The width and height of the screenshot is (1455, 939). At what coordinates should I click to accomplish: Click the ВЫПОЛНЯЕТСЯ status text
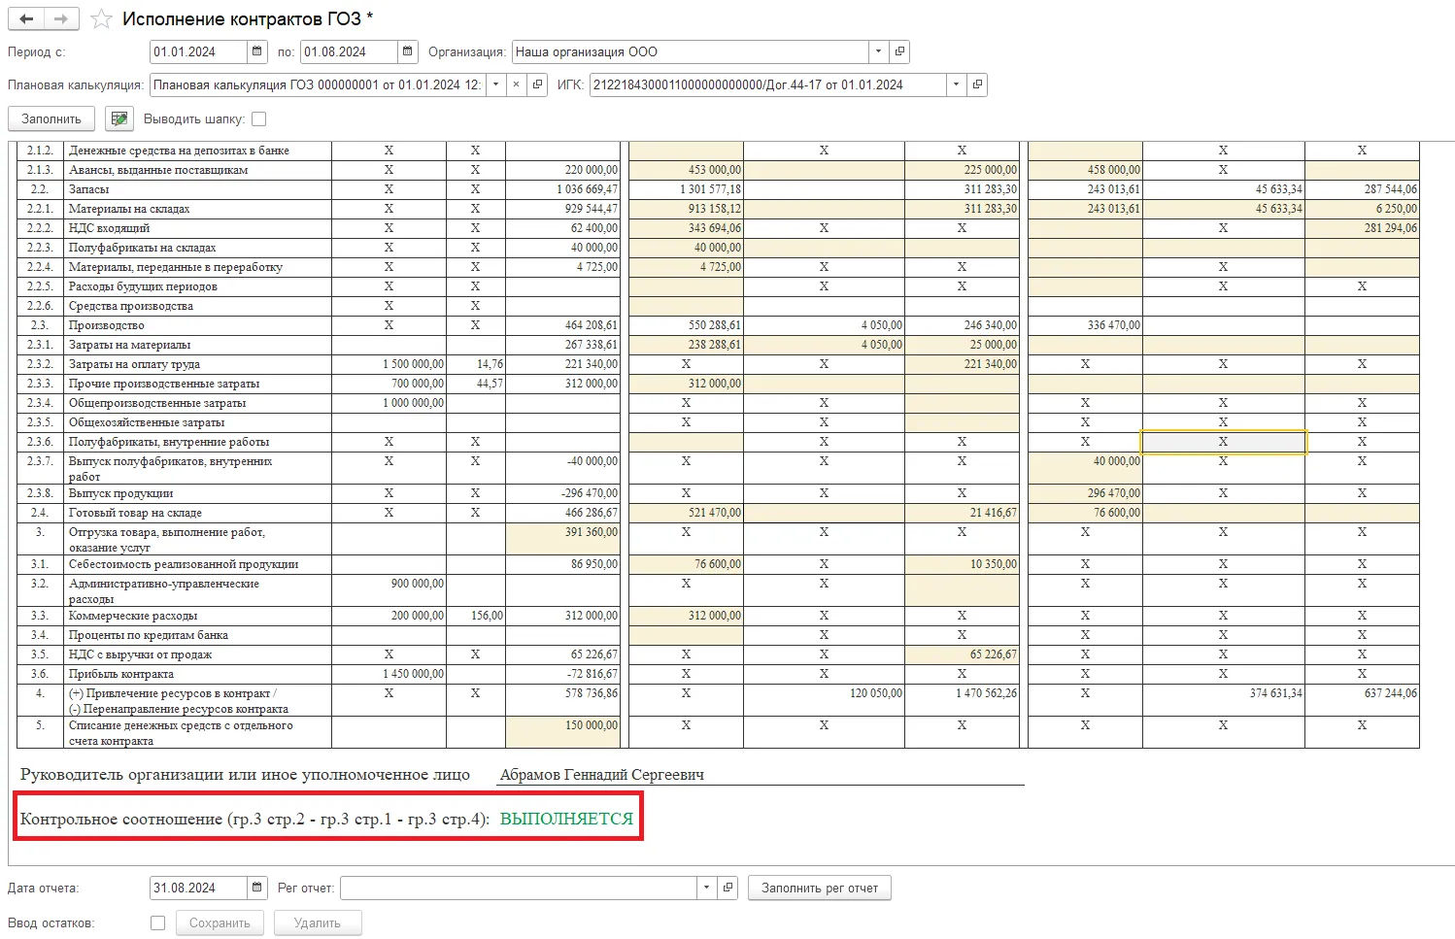[566, 819]
